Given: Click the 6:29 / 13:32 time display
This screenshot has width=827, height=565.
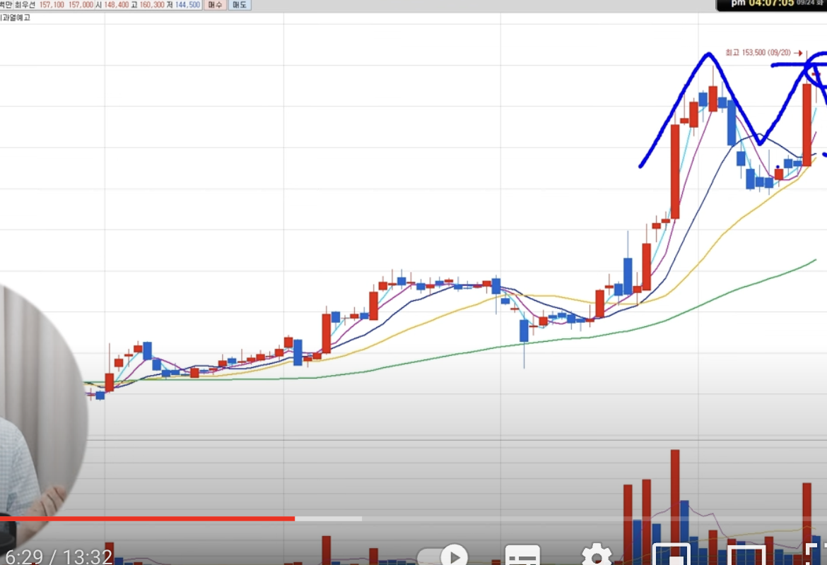Looking at the screenshot, I should (59, 557).
